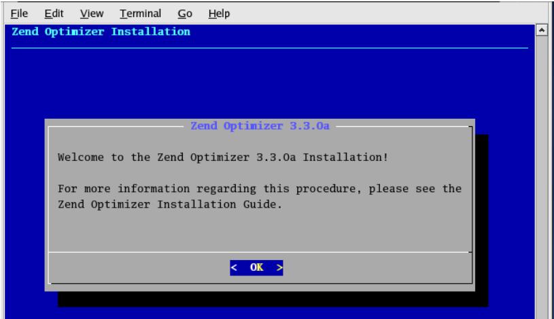Click the black shadow below the dialog
The height and width of the screenshot is (319, 554).
[x=273, y=299]
